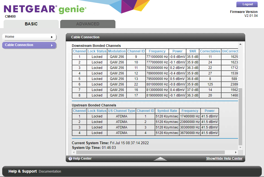The image size is (264, 177).
Task: Click the horizontal scrollbar left arrow
Action: 74,152
